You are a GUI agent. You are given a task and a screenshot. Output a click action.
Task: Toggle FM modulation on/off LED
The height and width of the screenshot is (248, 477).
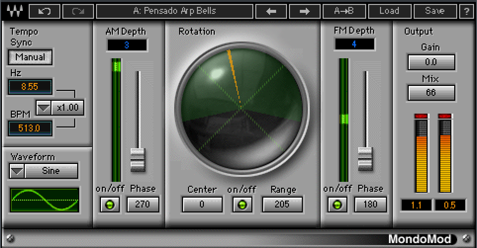pos(337,205)
